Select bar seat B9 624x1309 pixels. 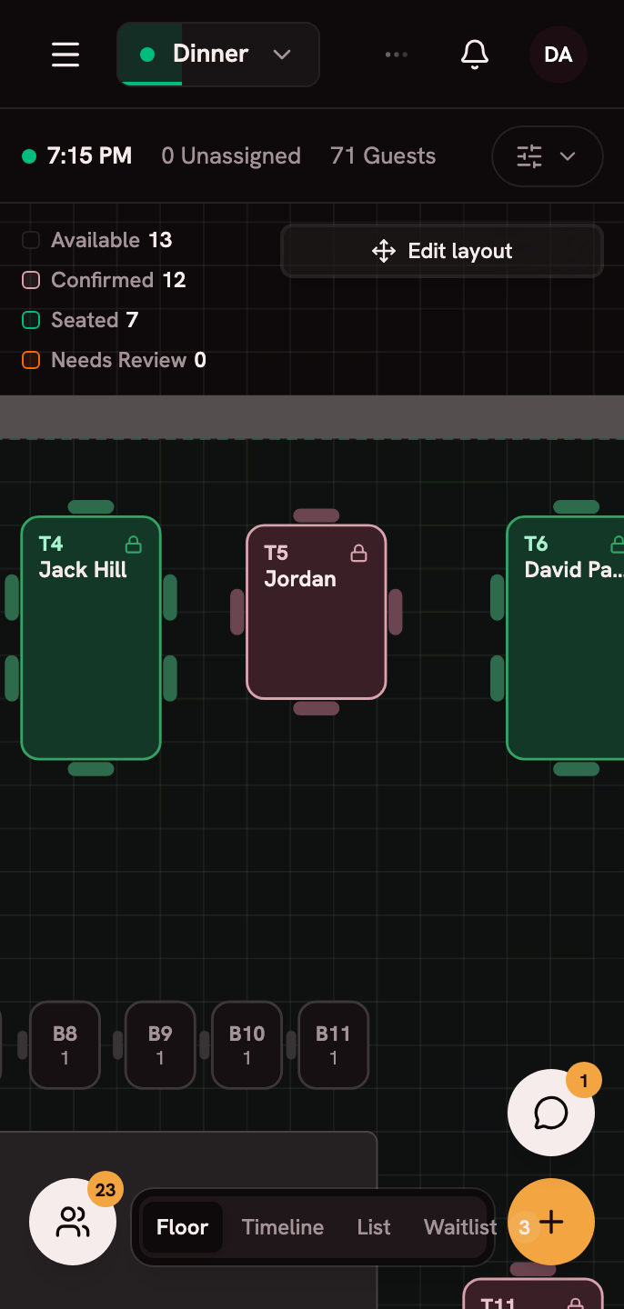tap(160, 1045)
